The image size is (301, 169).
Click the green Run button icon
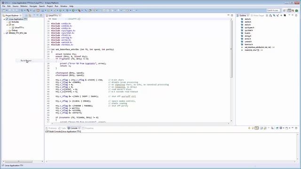pyautogui.click(x=73, y=10)
